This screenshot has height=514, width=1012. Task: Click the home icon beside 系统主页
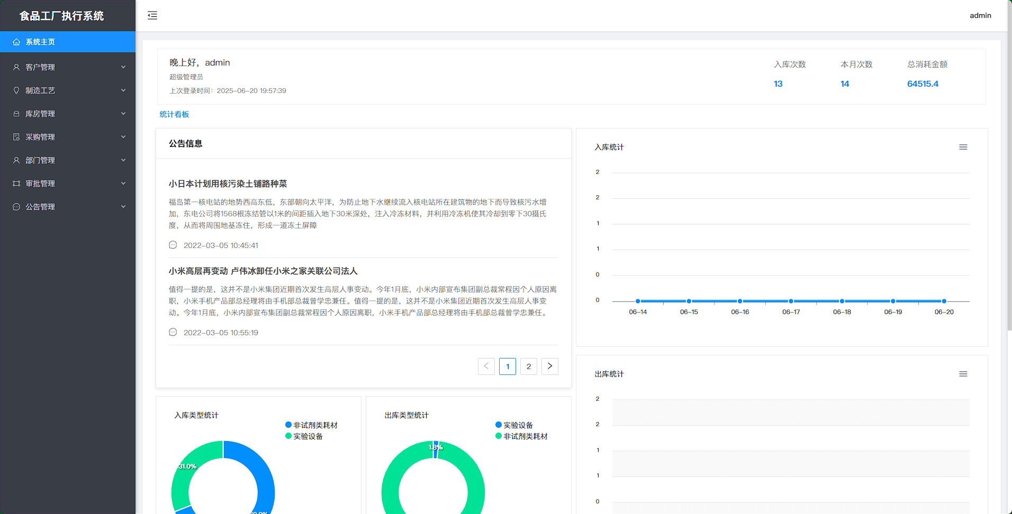tap(16, 42)
